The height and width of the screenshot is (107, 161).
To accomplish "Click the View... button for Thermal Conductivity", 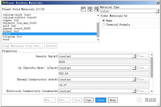I will 143,79.
